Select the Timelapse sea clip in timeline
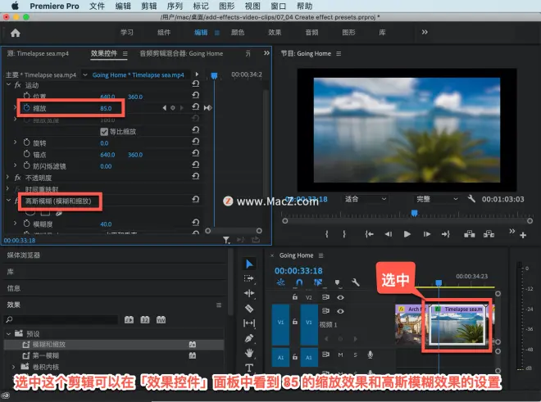 [x=458, y=324]
